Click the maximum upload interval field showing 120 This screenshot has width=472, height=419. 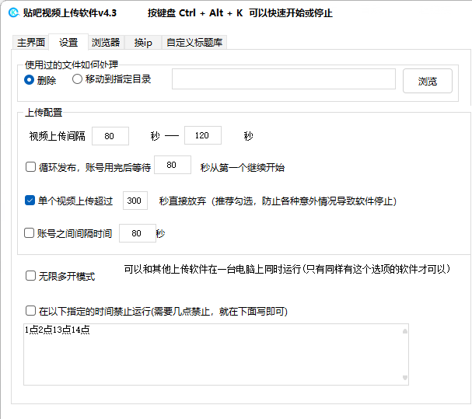click(203, 135)
